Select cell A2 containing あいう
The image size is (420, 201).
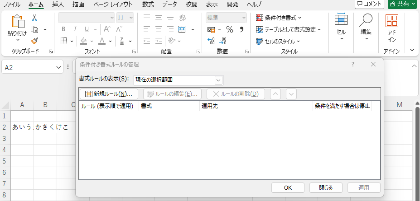pos(22,127)
